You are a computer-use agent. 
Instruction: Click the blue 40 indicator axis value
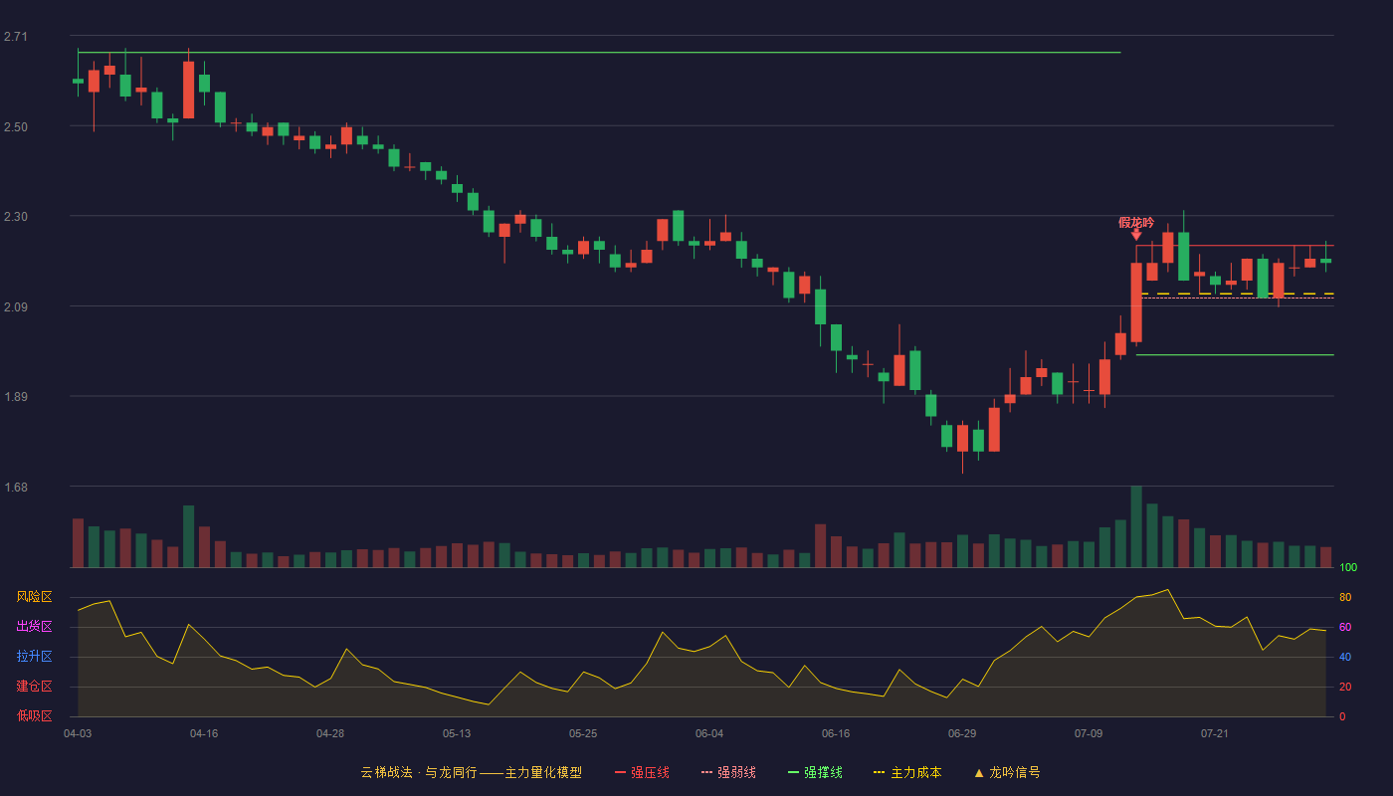(1345, 657)
